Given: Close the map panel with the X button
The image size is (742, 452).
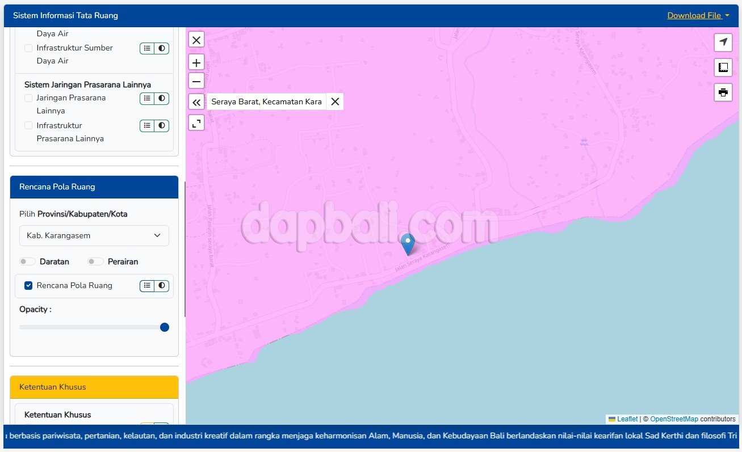Looking at the screenshot, I should pyautogui.click(x=196, y=40).
